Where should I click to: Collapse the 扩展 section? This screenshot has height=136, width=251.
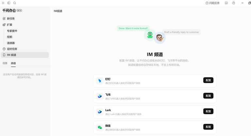click(25, 25)
